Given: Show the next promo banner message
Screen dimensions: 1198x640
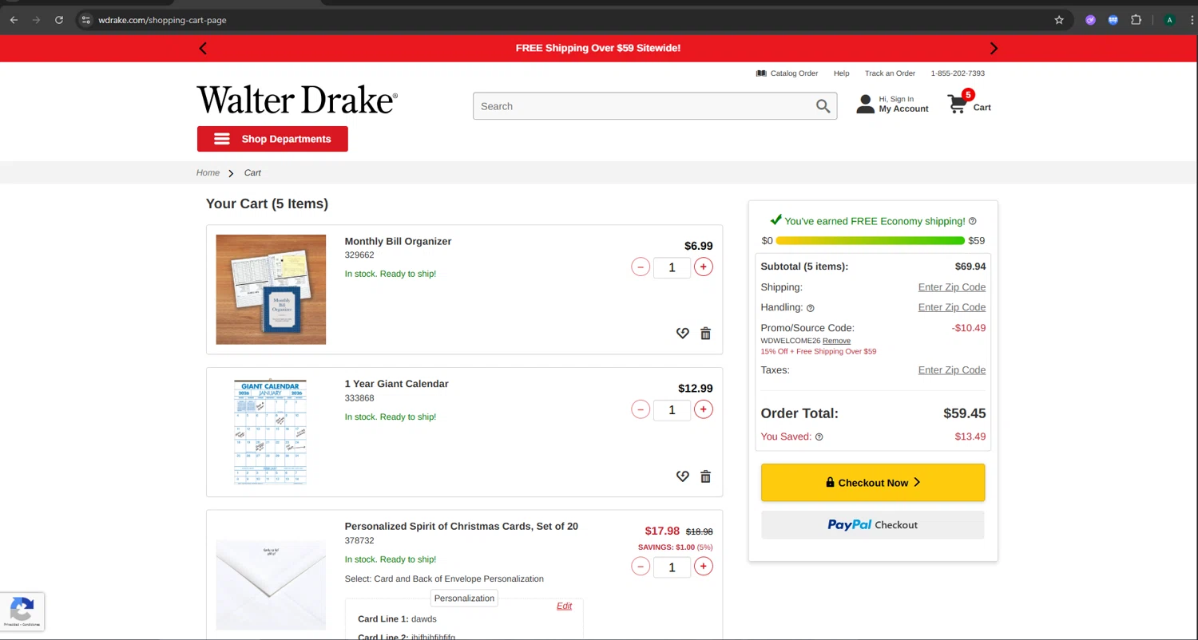Looking at the screenshot, I should 994,49.
